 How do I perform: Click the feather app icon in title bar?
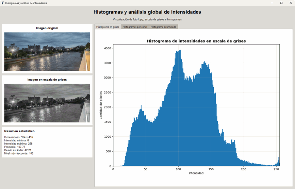(2, 3)
